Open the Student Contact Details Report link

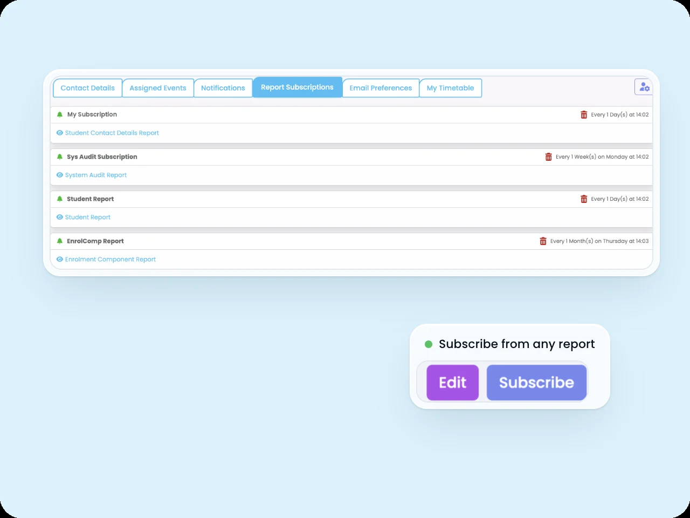click(x=112, y=133)
